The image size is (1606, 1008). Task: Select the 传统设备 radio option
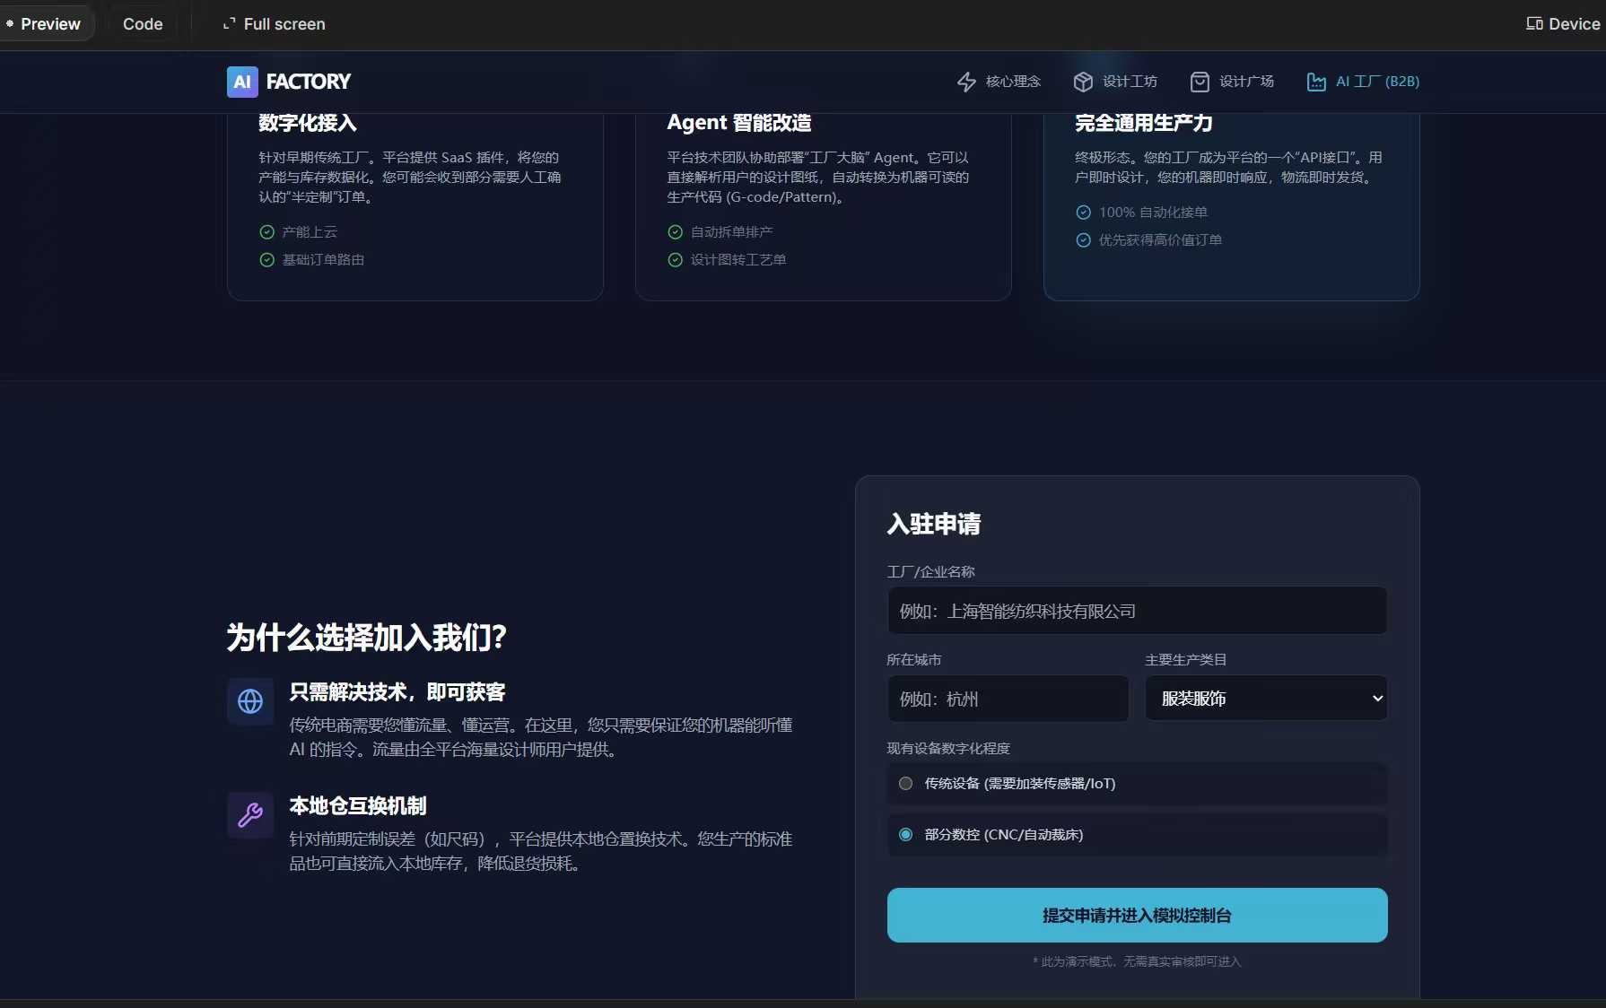click(906, 784)
